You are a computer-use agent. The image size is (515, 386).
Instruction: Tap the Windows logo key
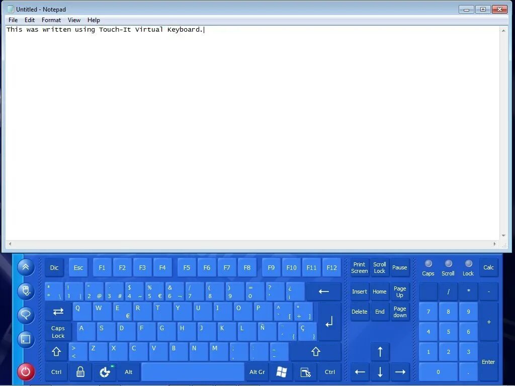click(282, 372)
